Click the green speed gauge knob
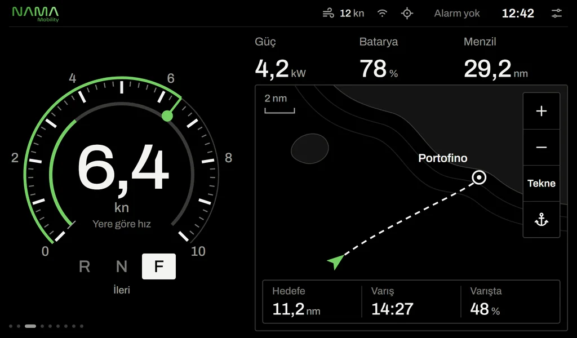Image resolution: width=577 pixels, height=338 pixels. [x=167, y=116]
